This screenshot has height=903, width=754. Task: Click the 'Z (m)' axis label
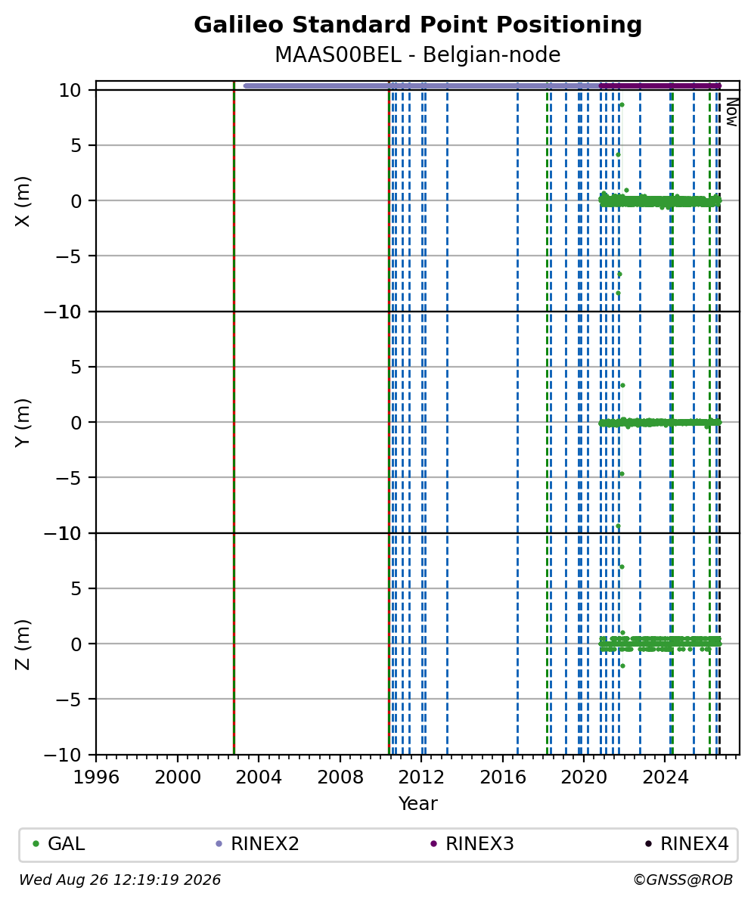23,644
